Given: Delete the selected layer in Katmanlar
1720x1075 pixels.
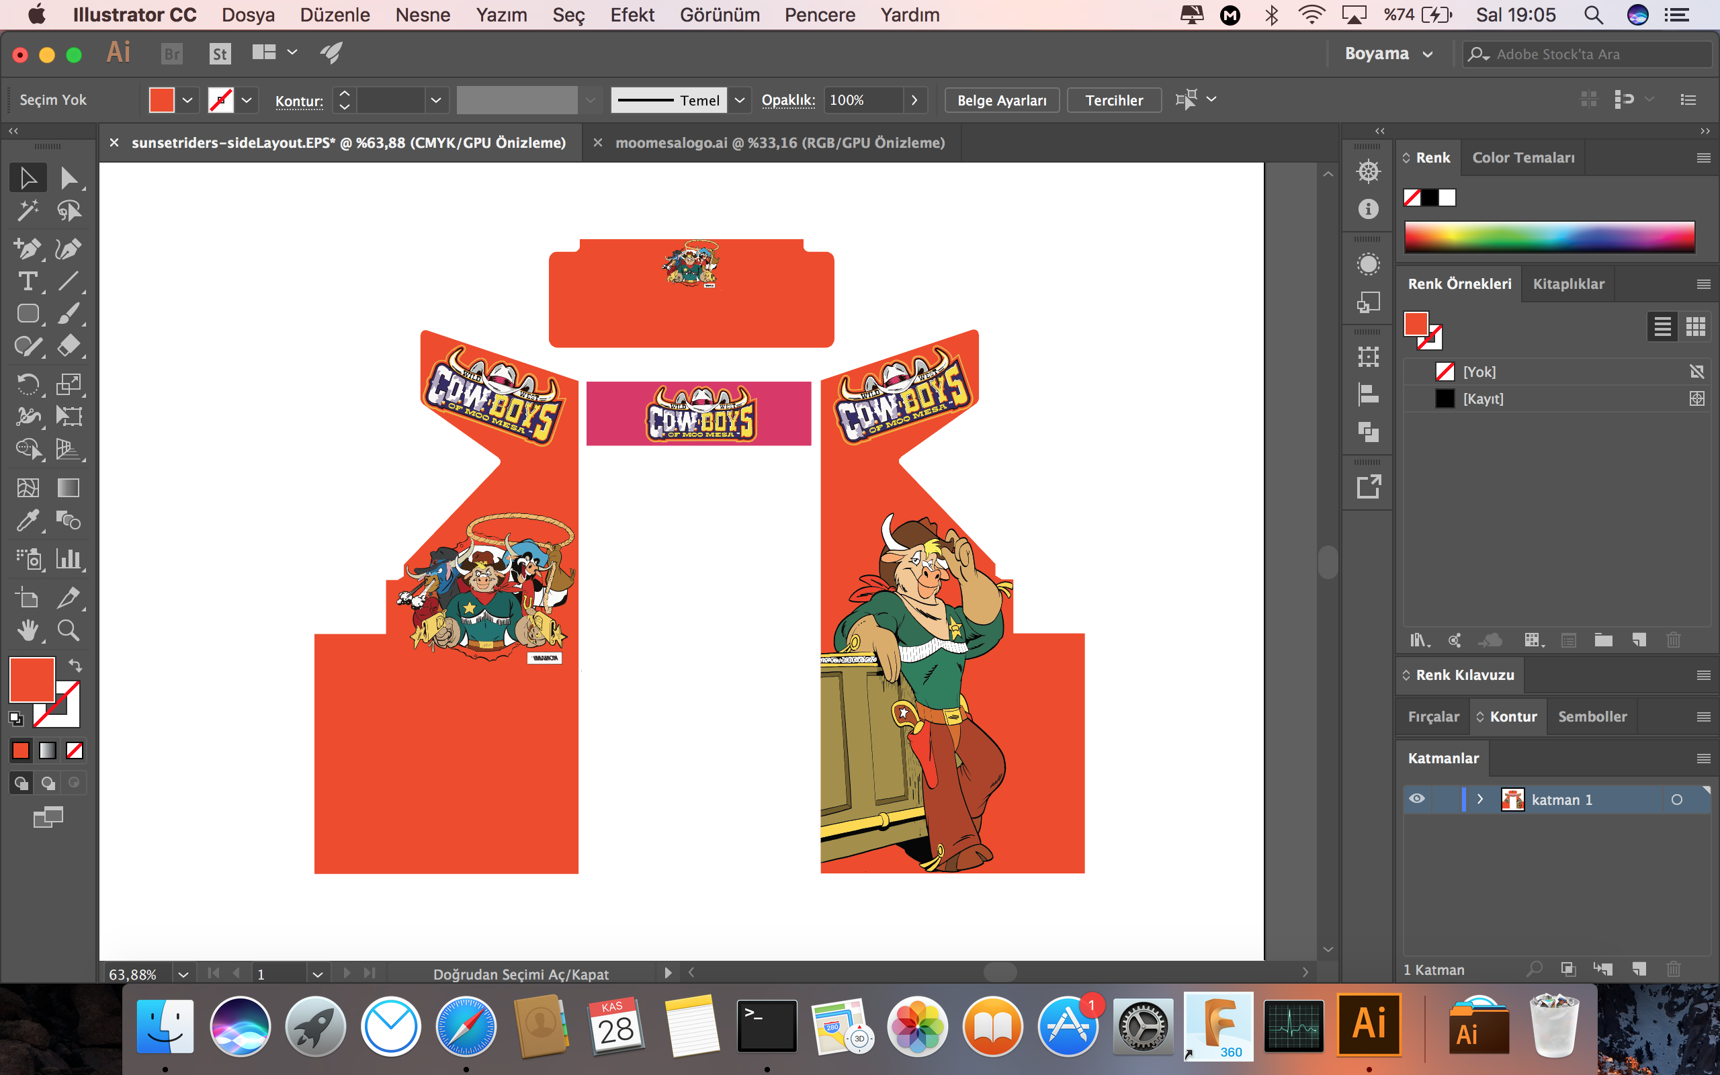Looking at the screenshot, I should (x=1673, y=969).
